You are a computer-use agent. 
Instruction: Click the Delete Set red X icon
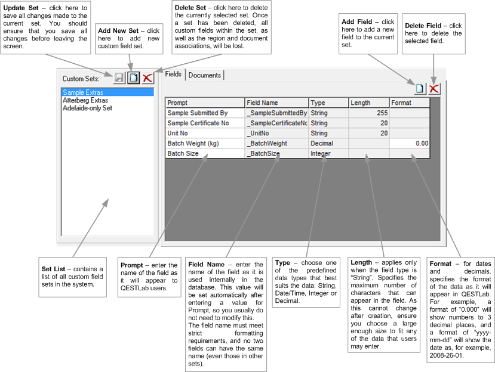tap(147, 77)
